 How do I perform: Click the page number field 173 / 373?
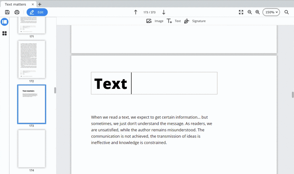click(149, 12)
